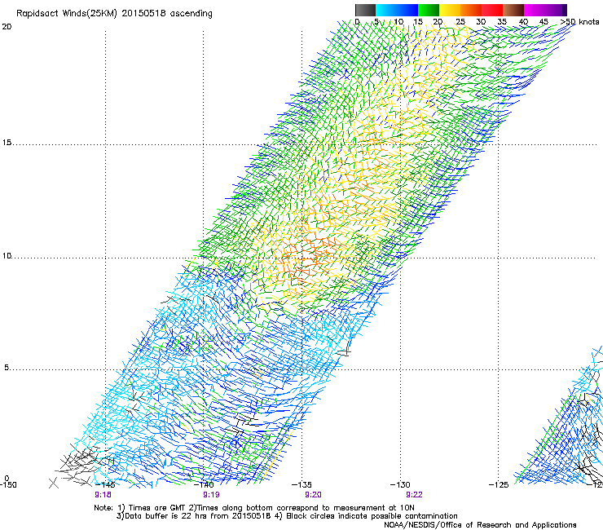This screenshot has width=603, height=530.
Task: Click the legend unit label knots
Action: pos(589,22)
